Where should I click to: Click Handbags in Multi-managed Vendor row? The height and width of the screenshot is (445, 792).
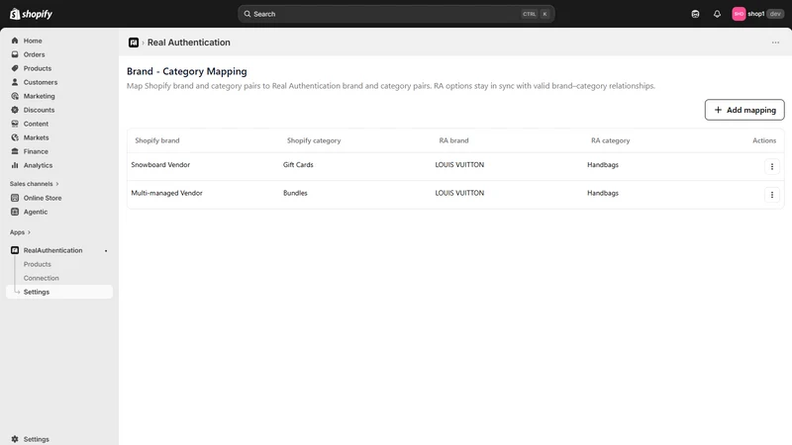(603, 193)
